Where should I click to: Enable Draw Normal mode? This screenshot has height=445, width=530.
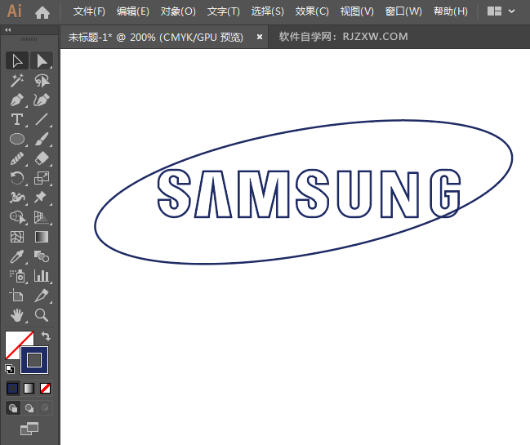[x=13, y=407]
